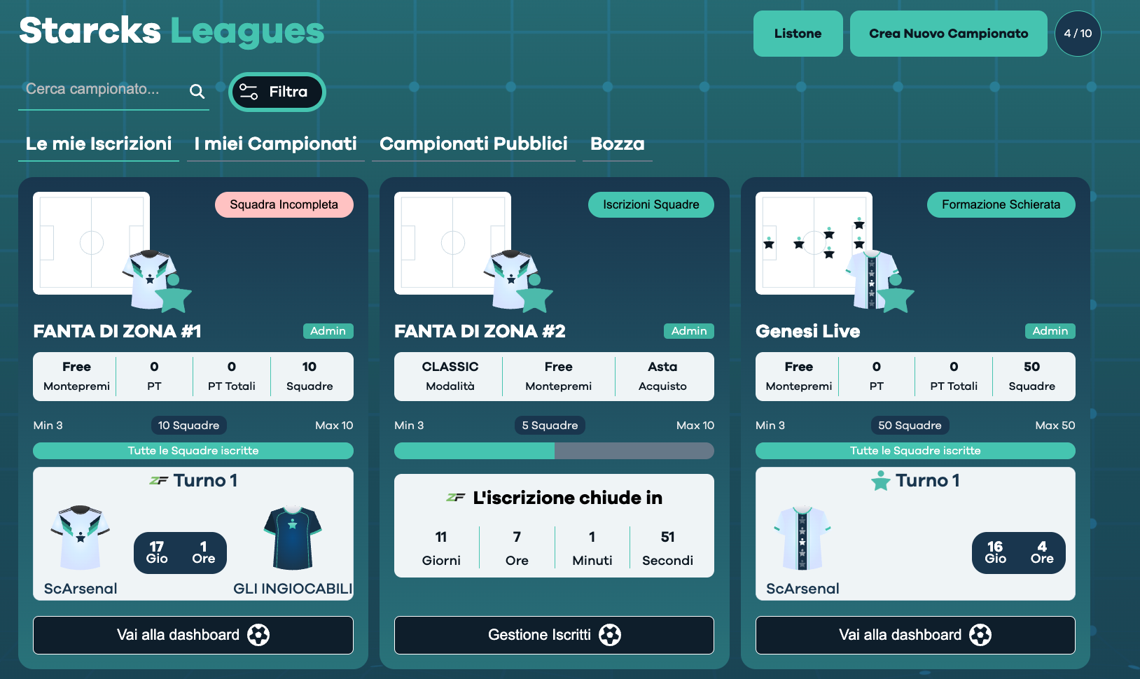Click the filter sliders icon in Filtra
This screenshot has height=679, width=1140.
(x=249, y=92)
